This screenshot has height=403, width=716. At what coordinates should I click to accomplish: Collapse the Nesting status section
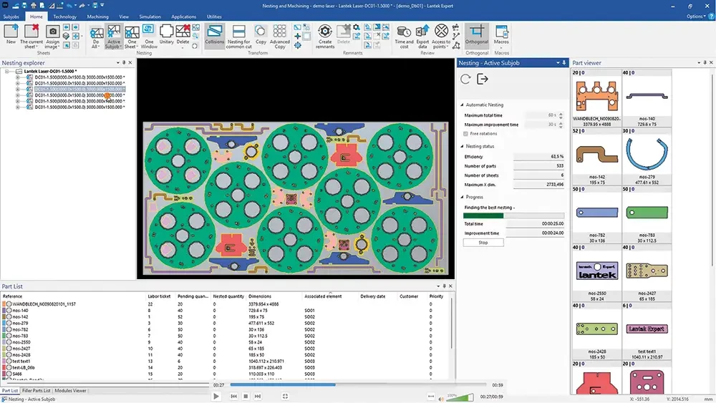pos(461,146)
